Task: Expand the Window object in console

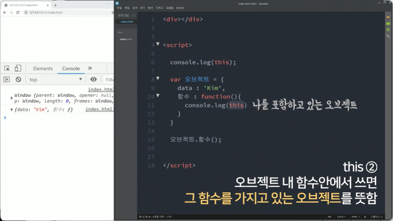Action: (11, 98)
